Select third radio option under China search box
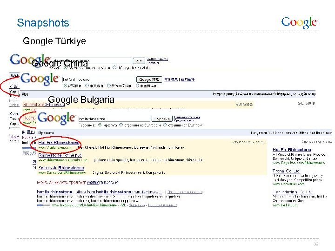 (x=109, y=86)
